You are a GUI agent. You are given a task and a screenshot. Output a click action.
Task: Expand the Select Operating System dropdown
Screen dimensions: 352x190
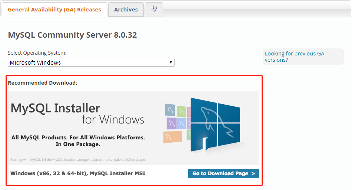[x=91, y=63]
